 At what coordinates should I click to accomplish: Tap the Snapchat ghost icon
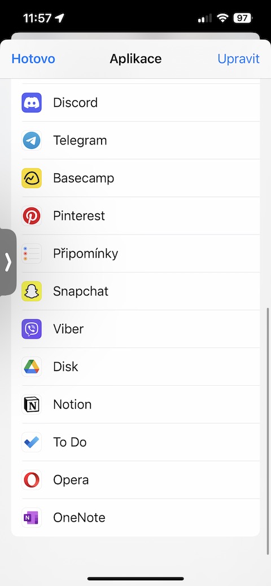click(x=32, y=292)
